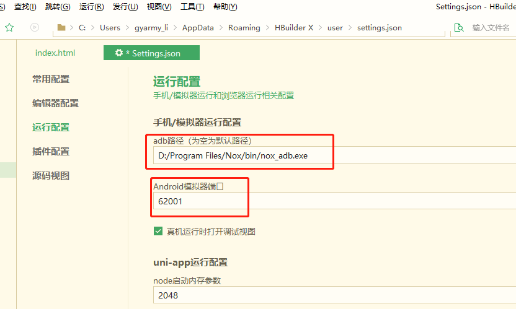Click the 手机/模拟器运行配置 heading

[x=197, y=123]
